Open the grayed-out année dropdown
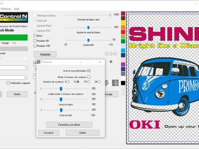Viewport: 199px width, 149px height. click(x=14, y=58)
